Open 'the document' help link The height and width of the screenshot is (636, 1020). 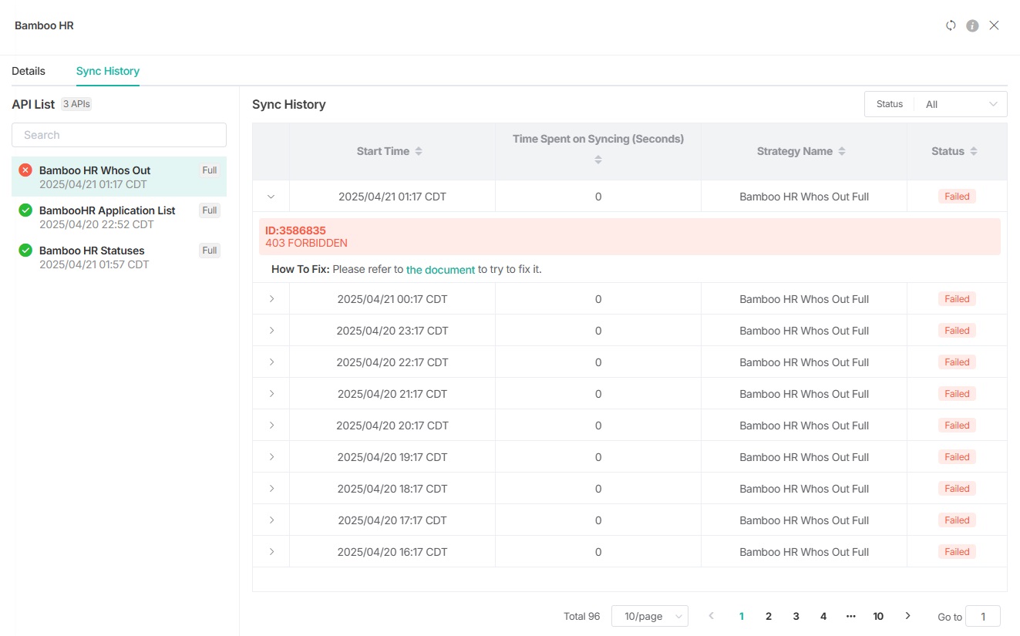[x=440, y=270]
